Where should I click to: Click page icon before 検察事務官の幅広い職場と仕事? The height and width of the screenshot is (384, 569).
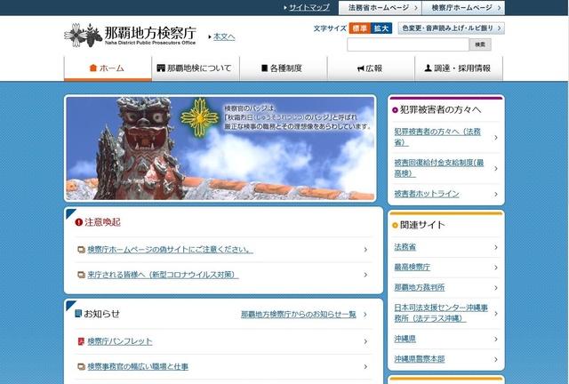tap(81, 366)
